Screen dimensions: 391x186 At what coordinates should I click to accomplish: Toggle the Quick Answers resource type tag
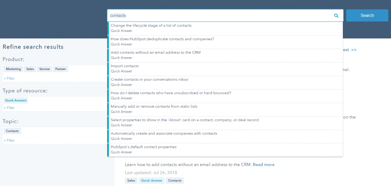click(x=16, y=100)
